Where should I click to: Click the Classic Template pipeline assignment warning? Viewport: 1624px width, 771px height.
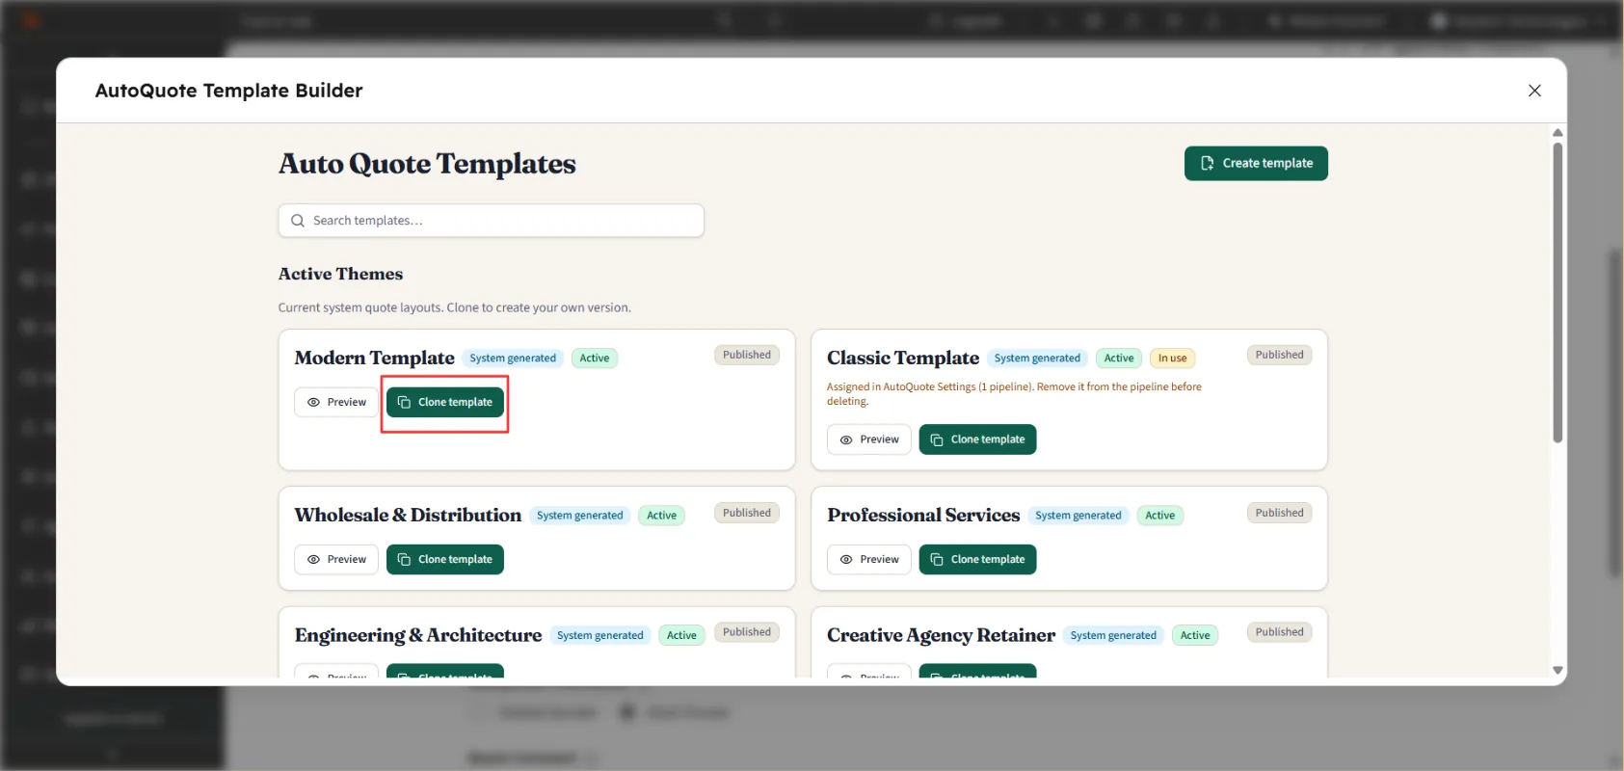(x=1014, y=393)
